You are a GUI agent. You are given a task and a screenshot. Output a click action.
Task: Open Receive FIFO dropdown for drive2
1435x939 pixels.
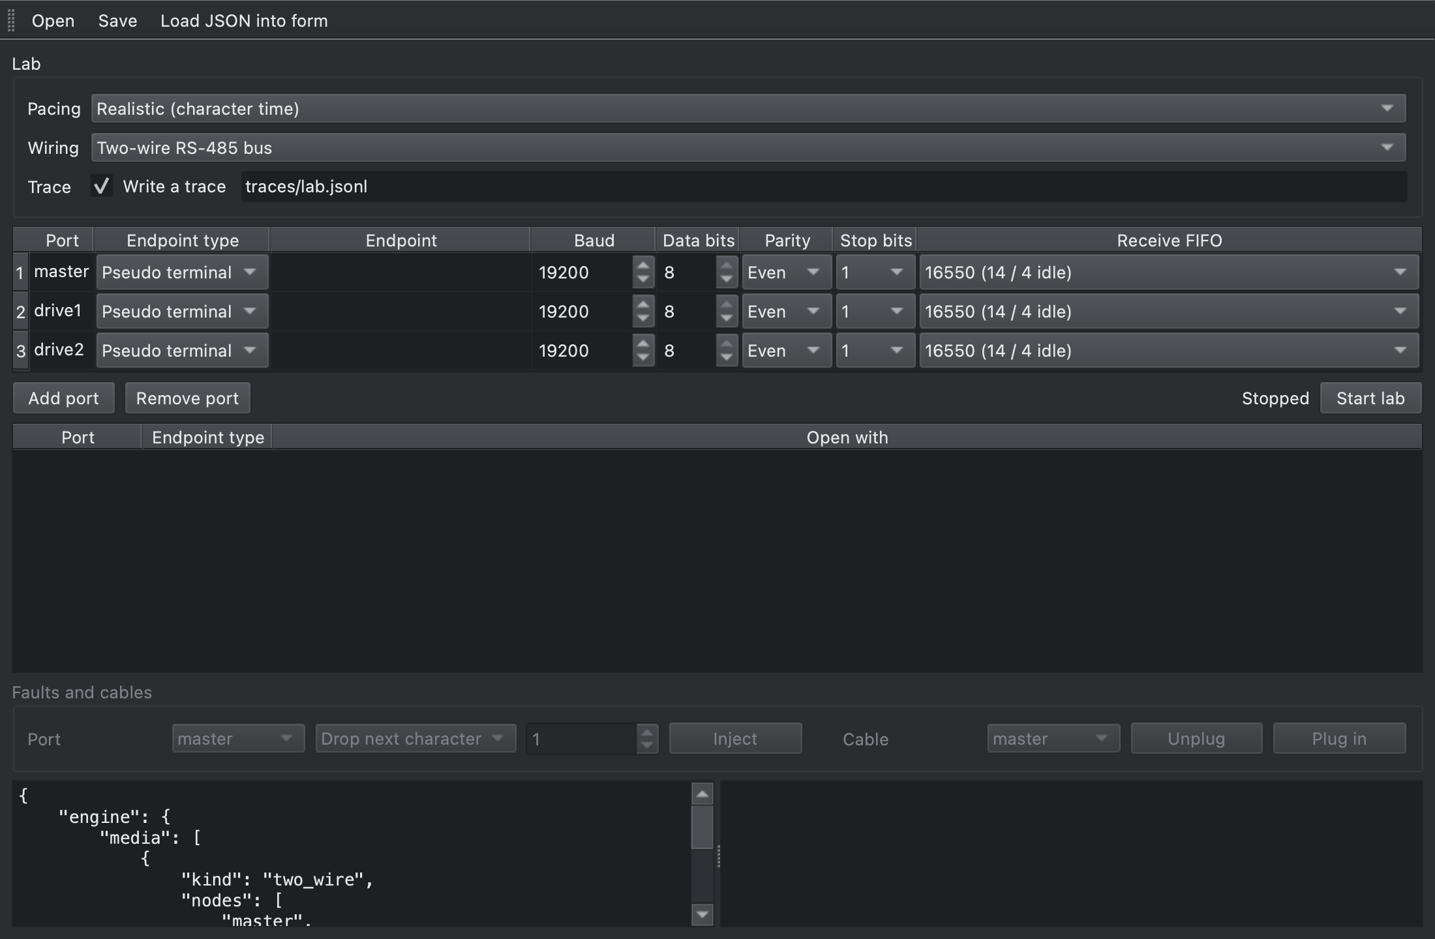coord(1169,351)
